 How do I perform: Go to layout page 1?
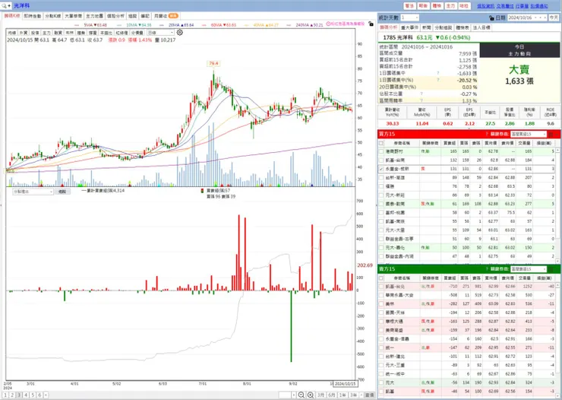(x=5, y=395)
